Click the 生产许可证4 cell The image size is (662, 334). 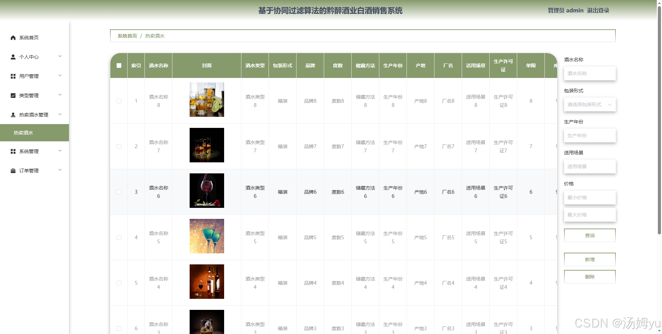pyautogui.click(x=503, y=283)
